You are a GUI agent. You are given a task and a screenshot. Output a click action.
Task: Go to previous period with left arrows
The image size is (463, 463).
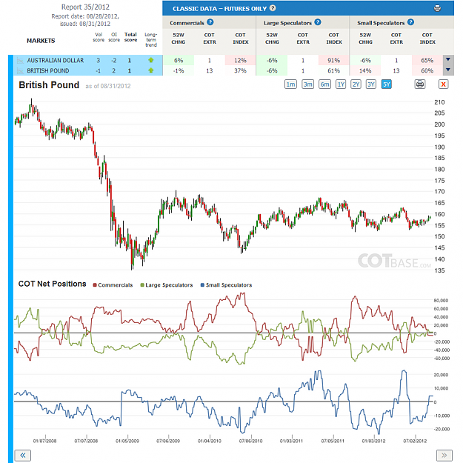pyautogui.click(x=23, y=456)
